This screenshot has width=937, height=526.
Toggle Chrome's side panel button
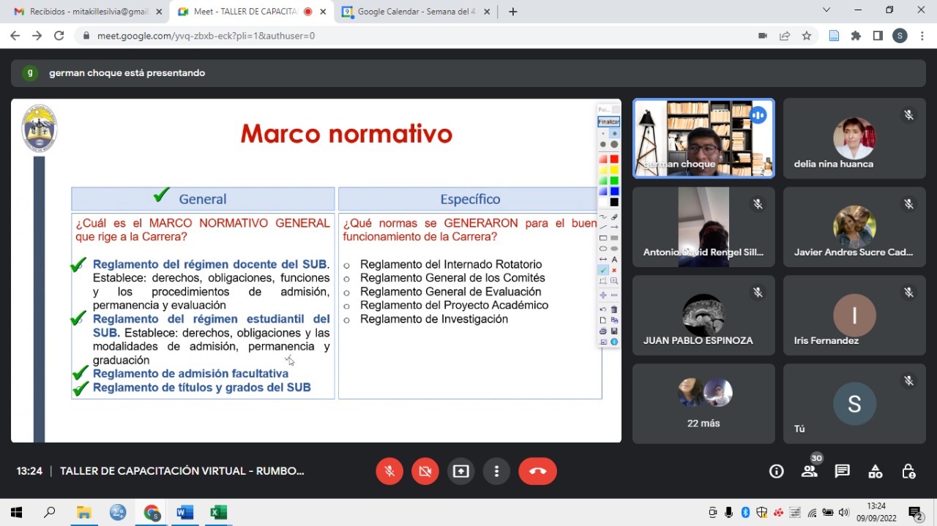878,36
